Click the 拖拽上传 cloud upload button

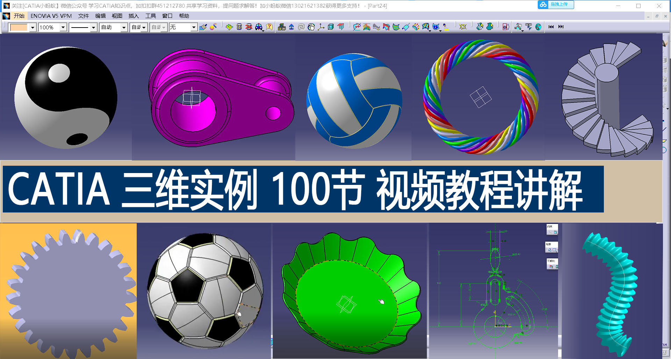(x=556, y=5)
